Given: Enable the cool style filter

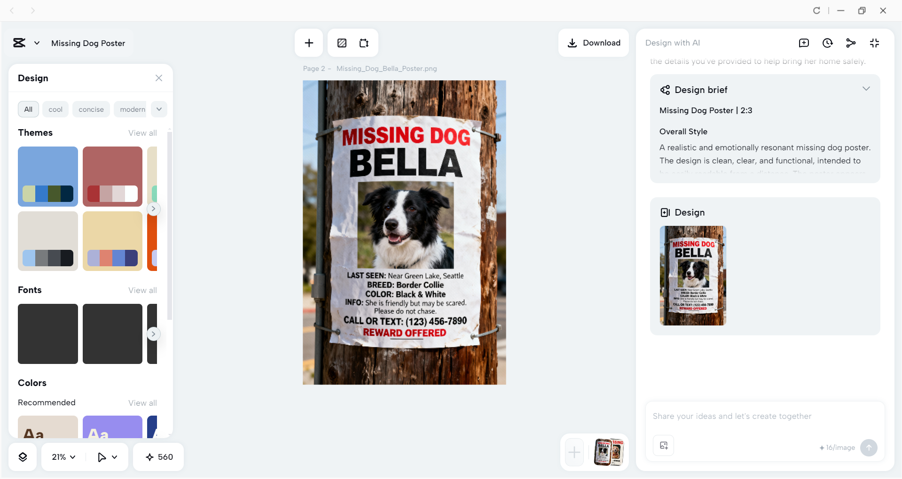Looking at the screenshot, I should pyautogui.click(x=55, y=109).
